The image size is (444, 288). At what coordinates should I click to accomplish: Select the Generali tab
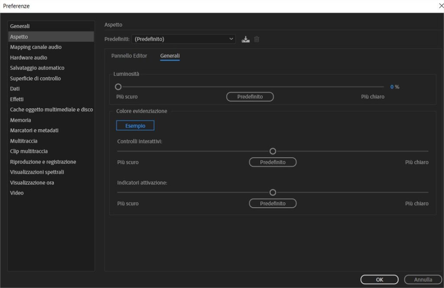coord(170,55)
